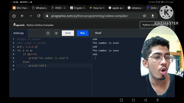
Task: Click the Save button
Action: pyautogui.click(x=68, y=33)
